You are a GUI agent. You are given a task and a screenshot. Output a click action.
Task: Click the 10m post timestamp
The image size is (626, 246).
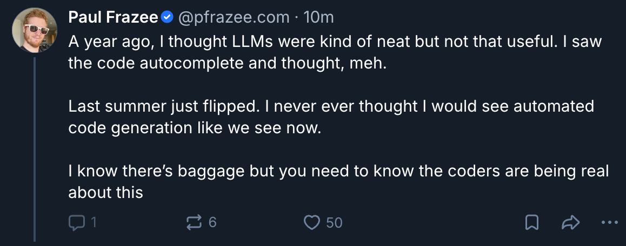pyautogui.click(x=319, y=18)
